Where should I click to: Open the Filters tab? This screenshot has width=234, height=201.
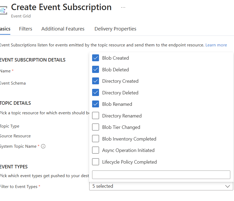point(25,29)
